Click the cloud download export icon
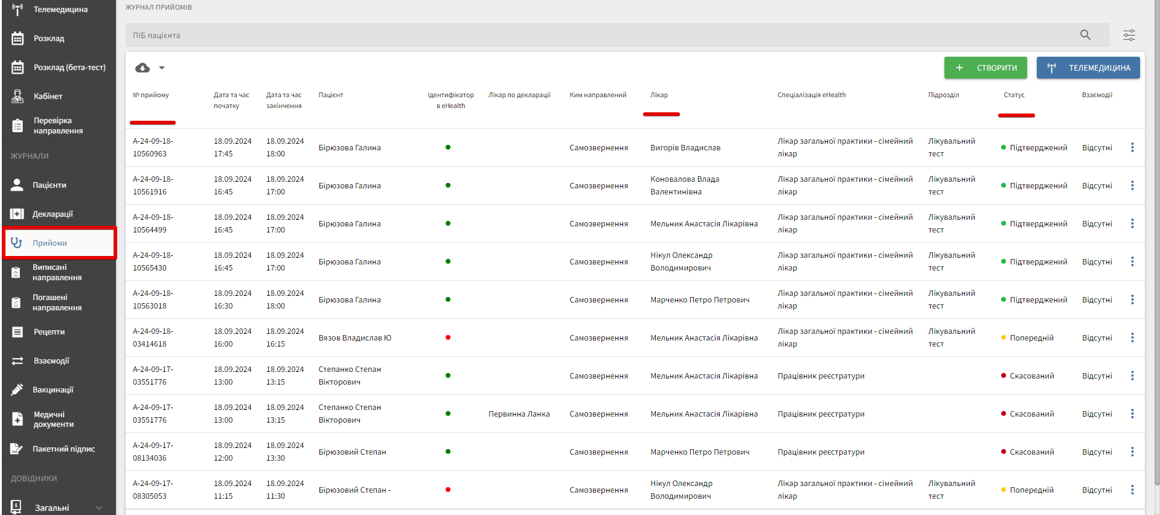Viewport: 1160px width, 515px height. coord(143,68)
